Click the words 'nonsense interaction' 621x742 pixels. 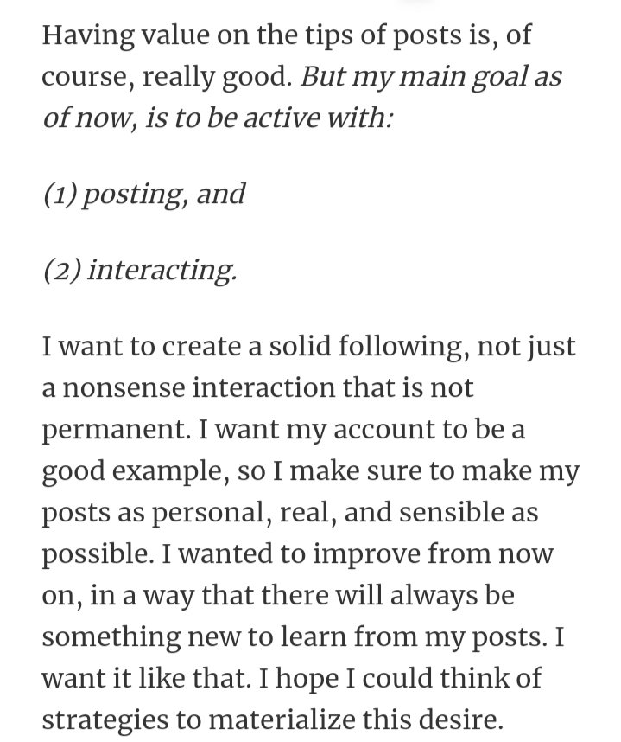(x=198, y=387)
